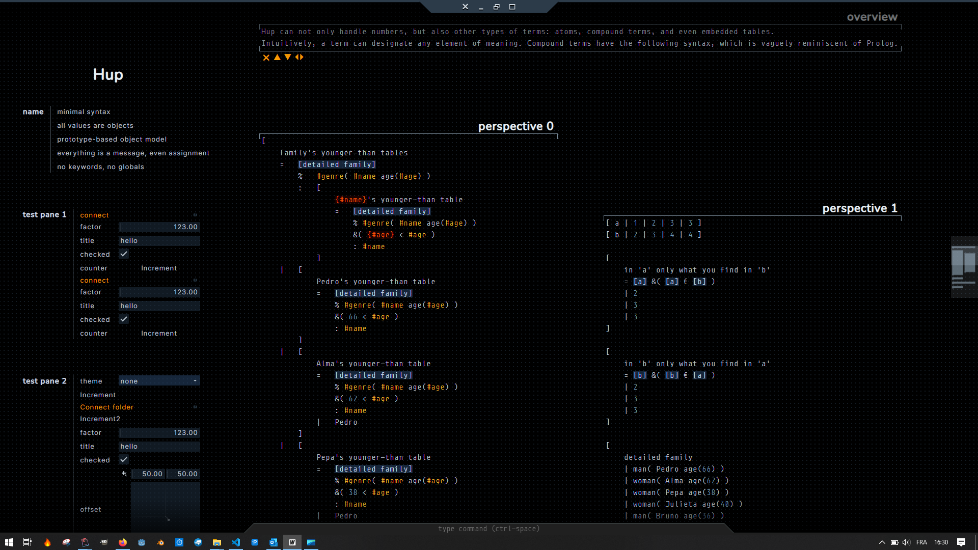This screenshot has height=550, width=978.
Task: Click the first factor 123.00 slider field
Action: click(159, 227)
